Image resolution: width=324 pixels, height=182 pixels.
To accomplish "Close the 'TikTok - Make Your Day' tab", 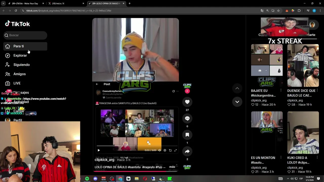I will 43,4.
